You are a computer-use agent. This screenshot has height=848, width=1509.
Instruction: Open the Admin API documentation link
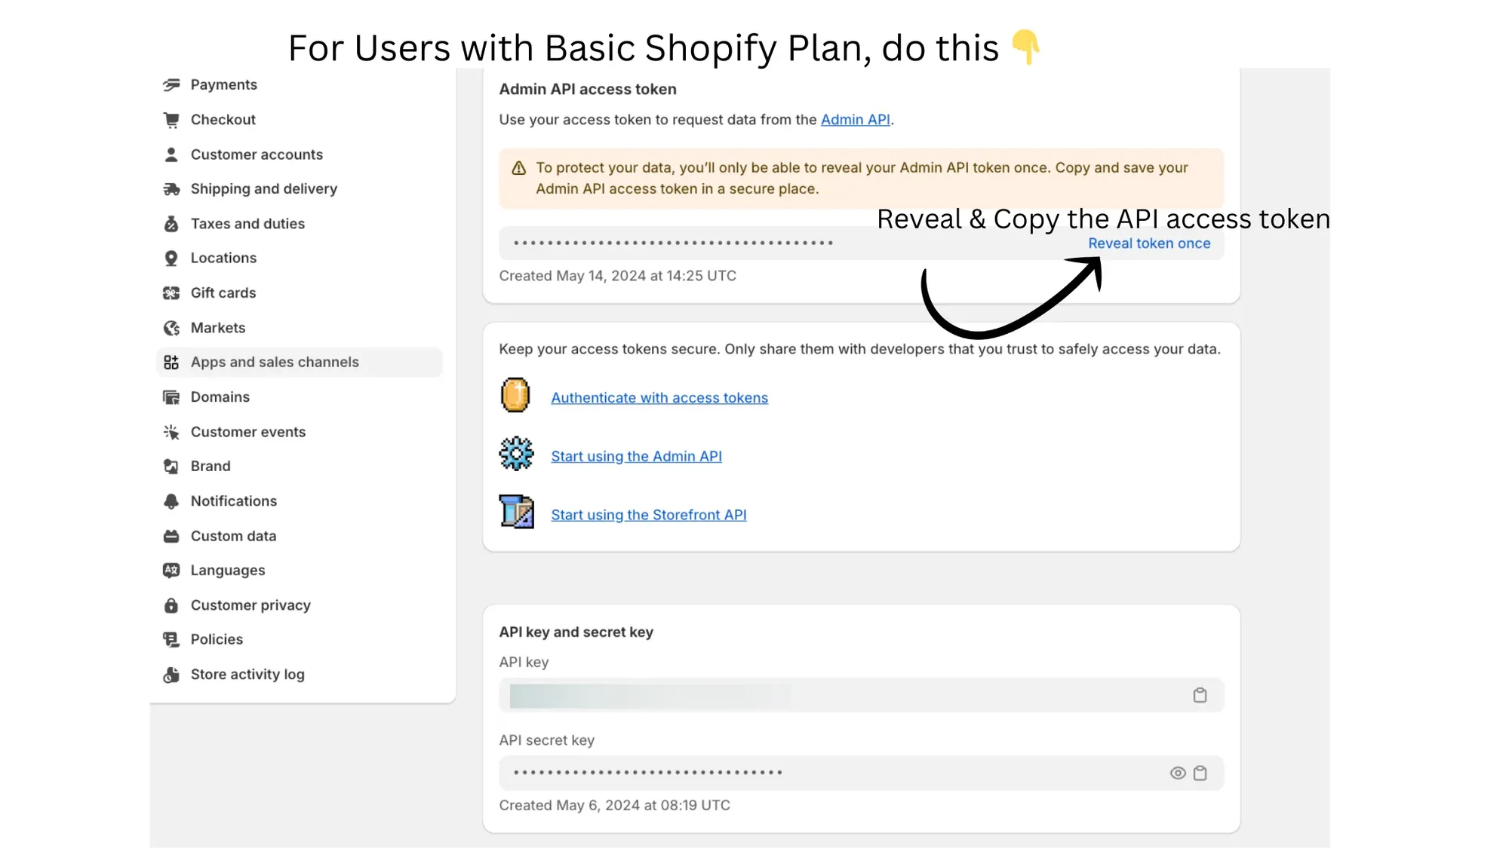click(x=854, y=119)
